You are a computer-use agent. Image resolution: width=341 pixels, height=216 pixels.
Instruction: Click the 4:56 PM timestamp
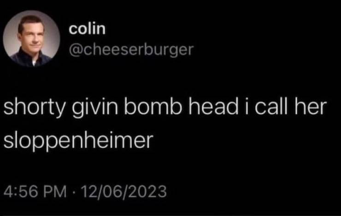(35, 192)
